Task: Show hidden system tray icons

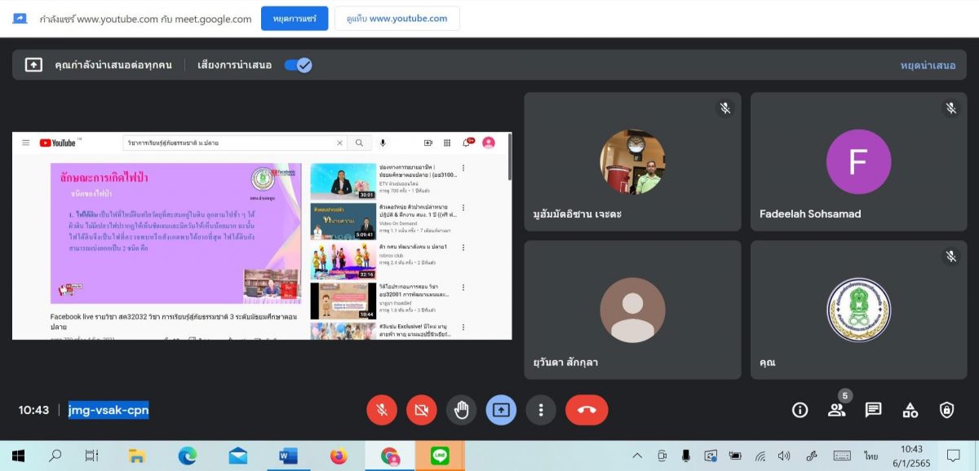Action: click(637, 456)
